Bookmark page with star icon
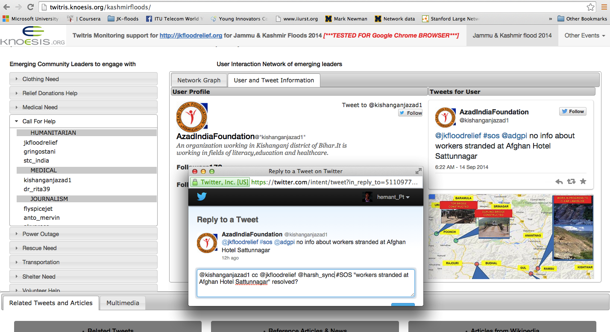 click(590, 7)
